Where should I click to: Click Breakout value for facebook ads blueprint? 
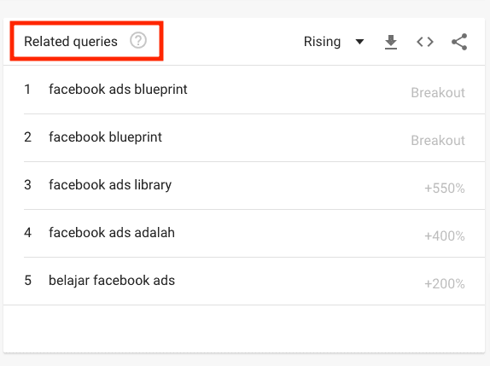(x=438, y=93)
